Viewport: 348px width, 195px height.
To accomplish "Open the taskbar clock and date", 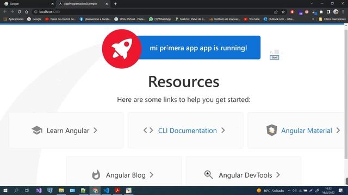I will (x=328, y=190).
